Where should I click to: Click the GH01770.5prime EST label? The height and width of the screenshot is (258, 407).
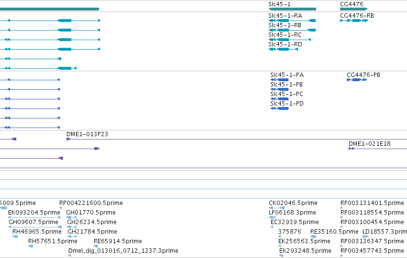click(91, 213)
